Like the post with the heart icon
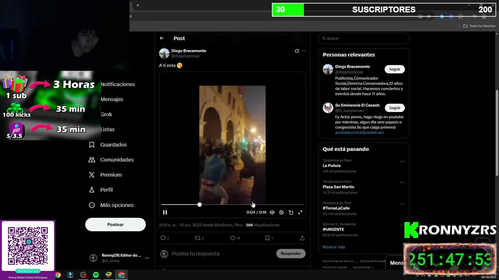This screenshot has height=280, width=499. click(233, 238)
